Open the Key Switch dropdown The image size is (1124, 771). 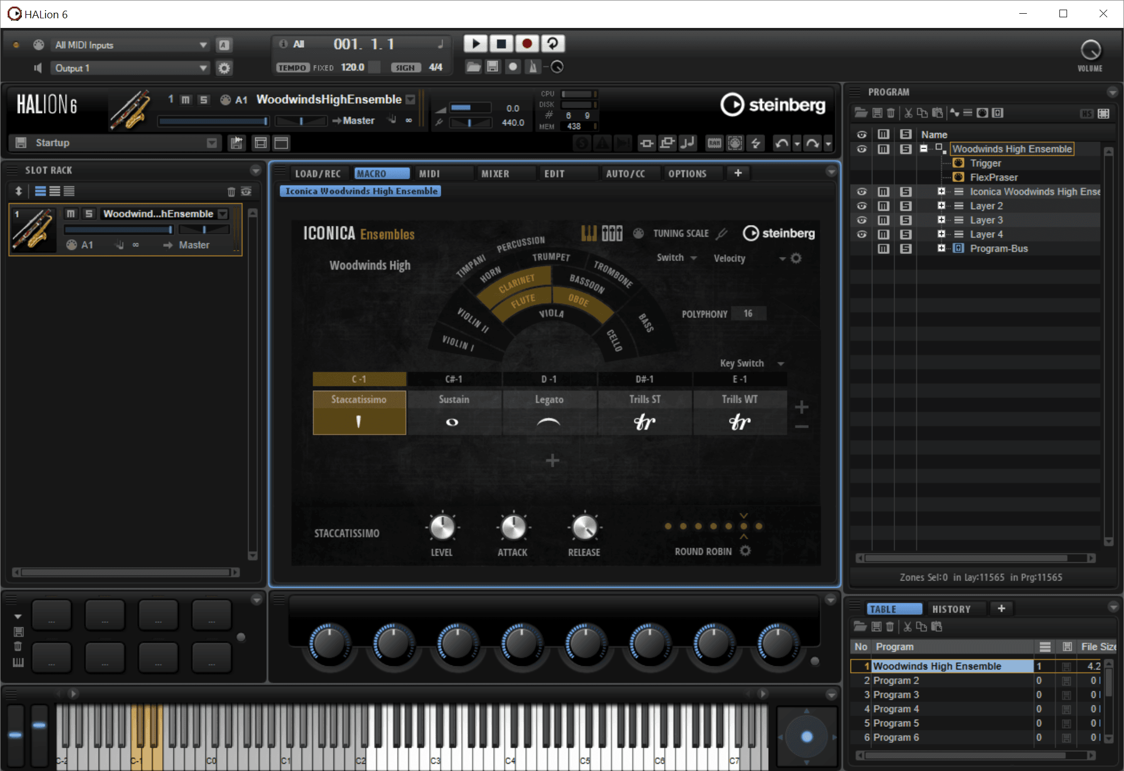pos(781,364)
